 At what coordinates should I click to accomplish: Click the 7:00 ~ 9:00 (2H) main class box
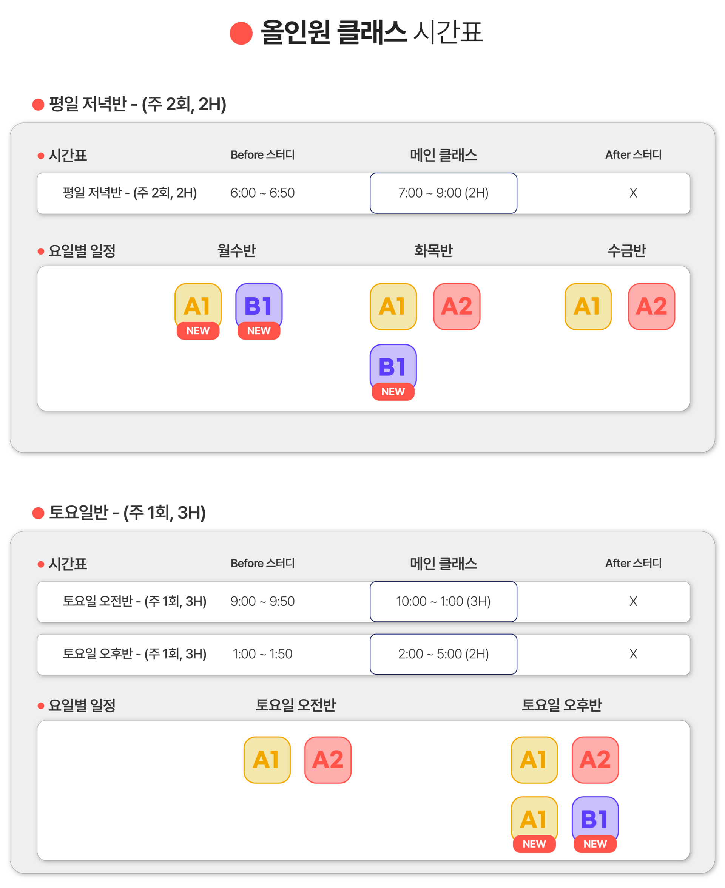coord(443,193)
